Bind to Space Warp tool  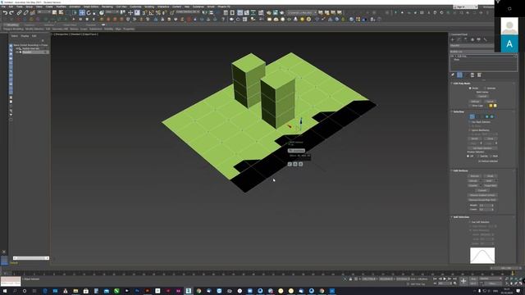33,13
